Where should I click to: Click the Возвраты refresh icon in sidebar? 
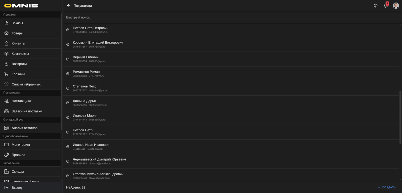[6, 64]
